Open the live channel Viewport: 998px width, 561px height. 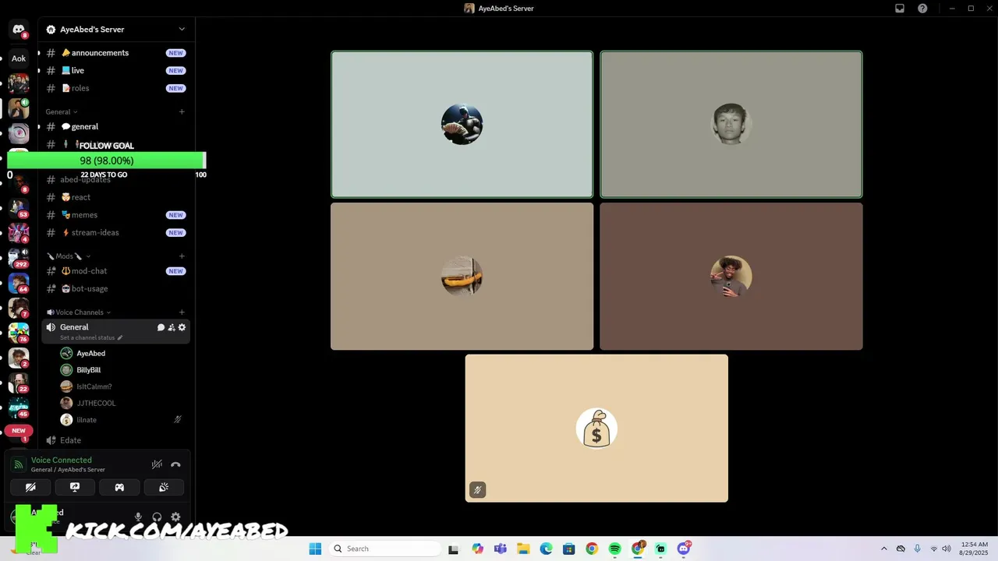[x=115, y=70]
